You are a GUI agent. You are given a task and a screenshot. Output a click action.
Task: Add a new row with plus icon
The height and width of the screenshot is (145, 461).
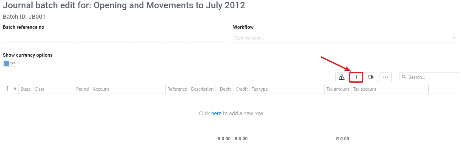coord(356,77)
